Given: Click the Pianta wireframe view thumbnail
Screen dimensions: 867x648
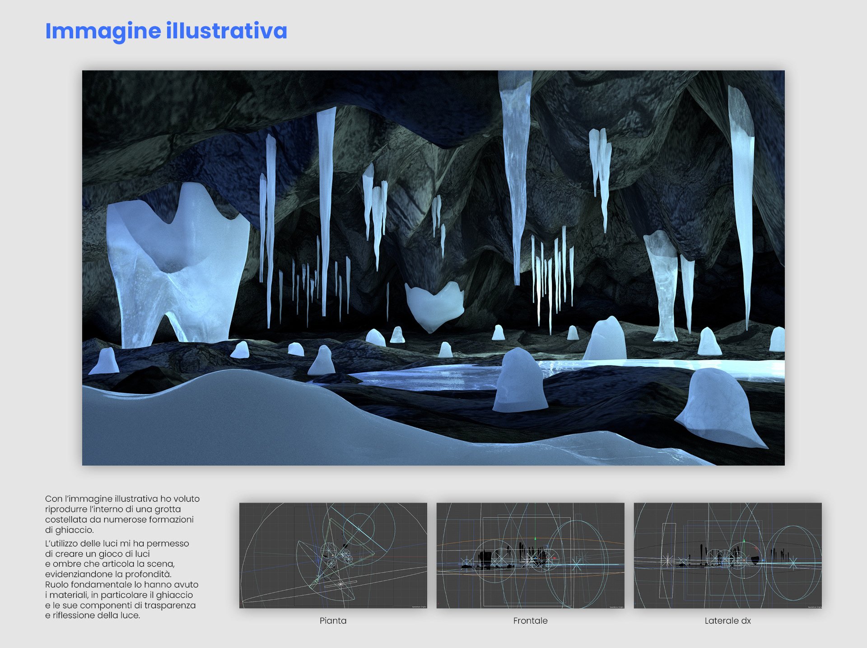Looking at the screenshot, I should click(x=333, y=555).
